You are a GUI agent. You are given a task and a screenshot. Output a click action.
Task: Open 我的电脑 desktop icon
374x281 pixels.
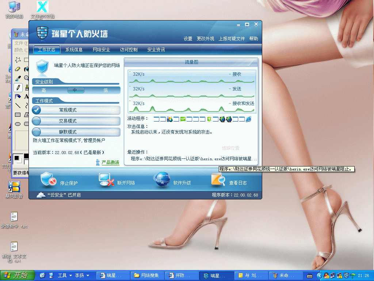click(x=14, y=10)
